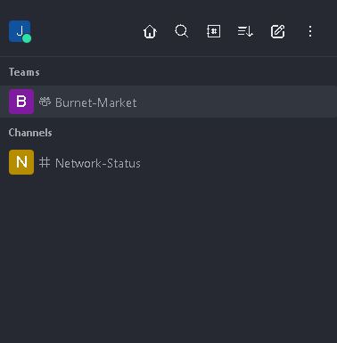Click the create new pencil icon
Image resolution: width=337 pixels, height=343 pixels.
(x=278, y=31)
